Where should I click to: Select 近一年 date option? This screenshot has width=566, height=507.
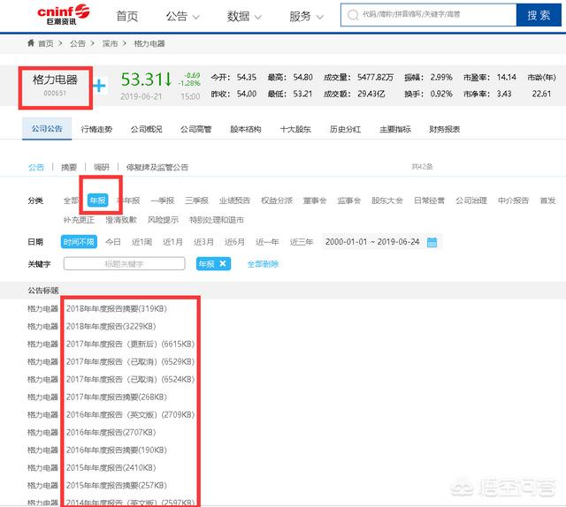point(267,242)
